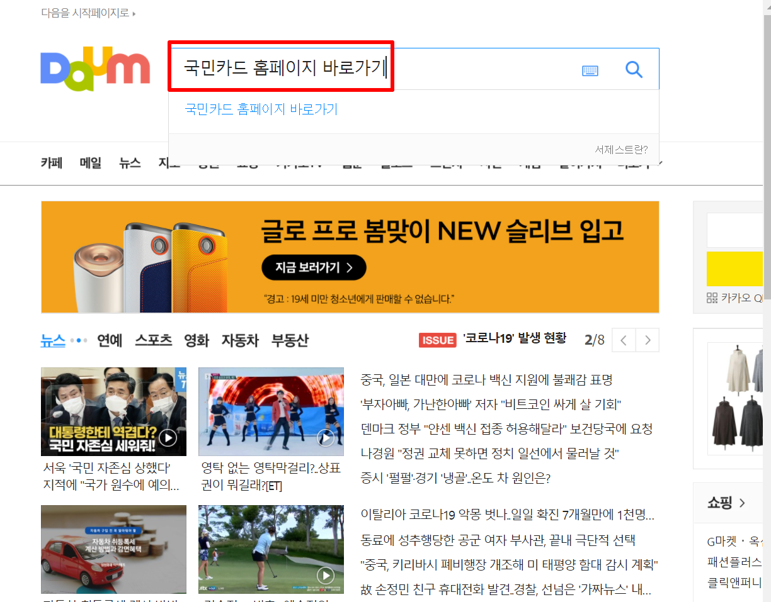The height and width of the screenshot is (602, 771).
Task: Open the 메일 menu
Action: (x=91, y=163)
